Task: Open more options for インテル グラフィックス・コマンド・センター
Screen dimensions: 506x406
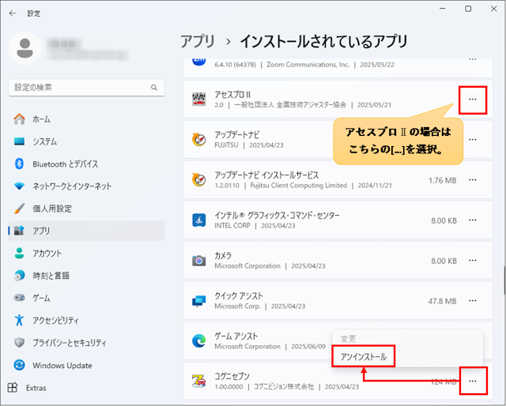Action: 473,220
